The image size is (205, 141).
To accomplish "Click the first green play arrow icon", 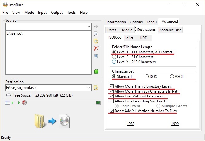I will click(x=12, y=103).
